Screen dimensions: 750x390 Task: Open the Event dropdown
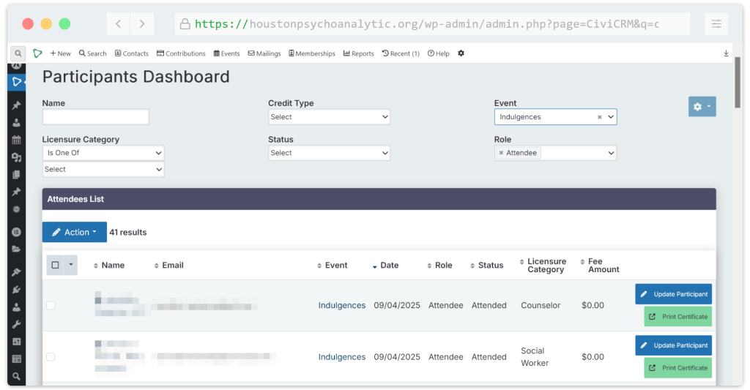tap(555, 117)
